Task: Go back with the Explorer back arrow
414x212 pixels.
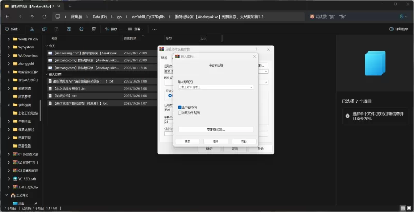Action: pos(7,17)
